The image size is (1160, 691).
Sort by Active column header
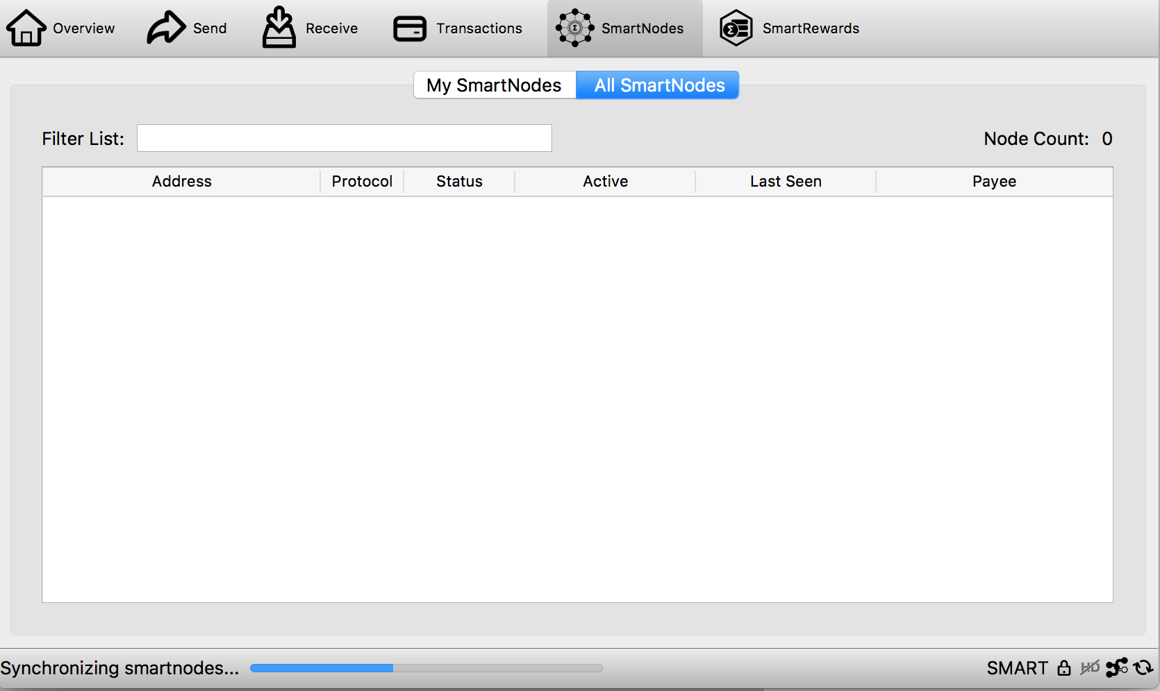[x=605, y=182]
